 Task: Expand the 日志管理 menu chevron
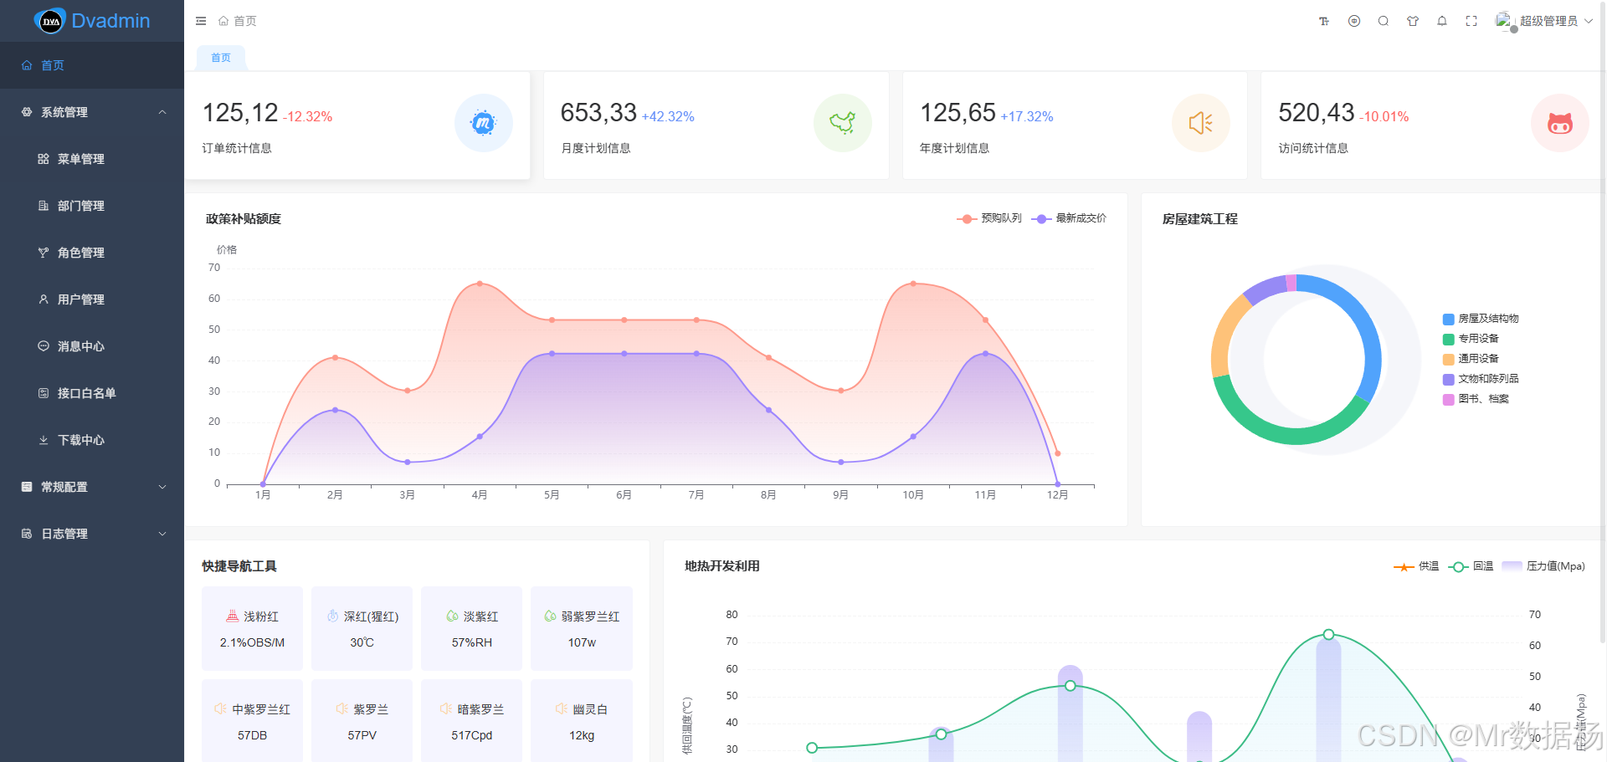[x=162, y=534]
